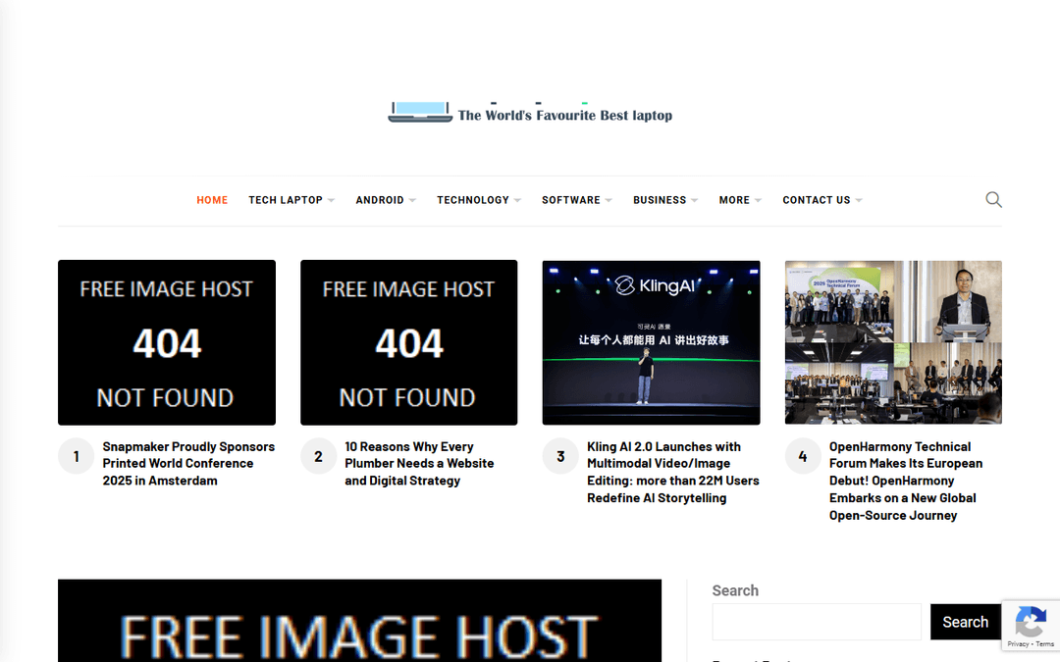Open the KlingAI stage thumbnail
1060x662 pixels.
(651, 342)
